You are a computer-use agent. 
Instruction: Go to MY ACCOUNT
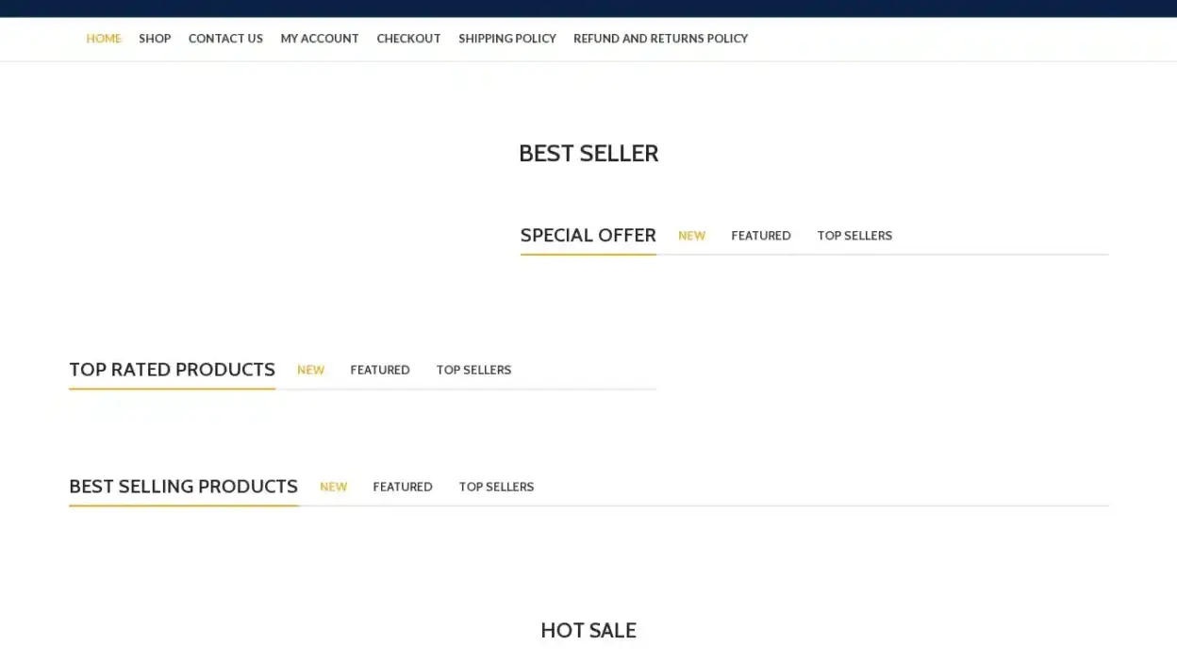click(x=320, y=39)
